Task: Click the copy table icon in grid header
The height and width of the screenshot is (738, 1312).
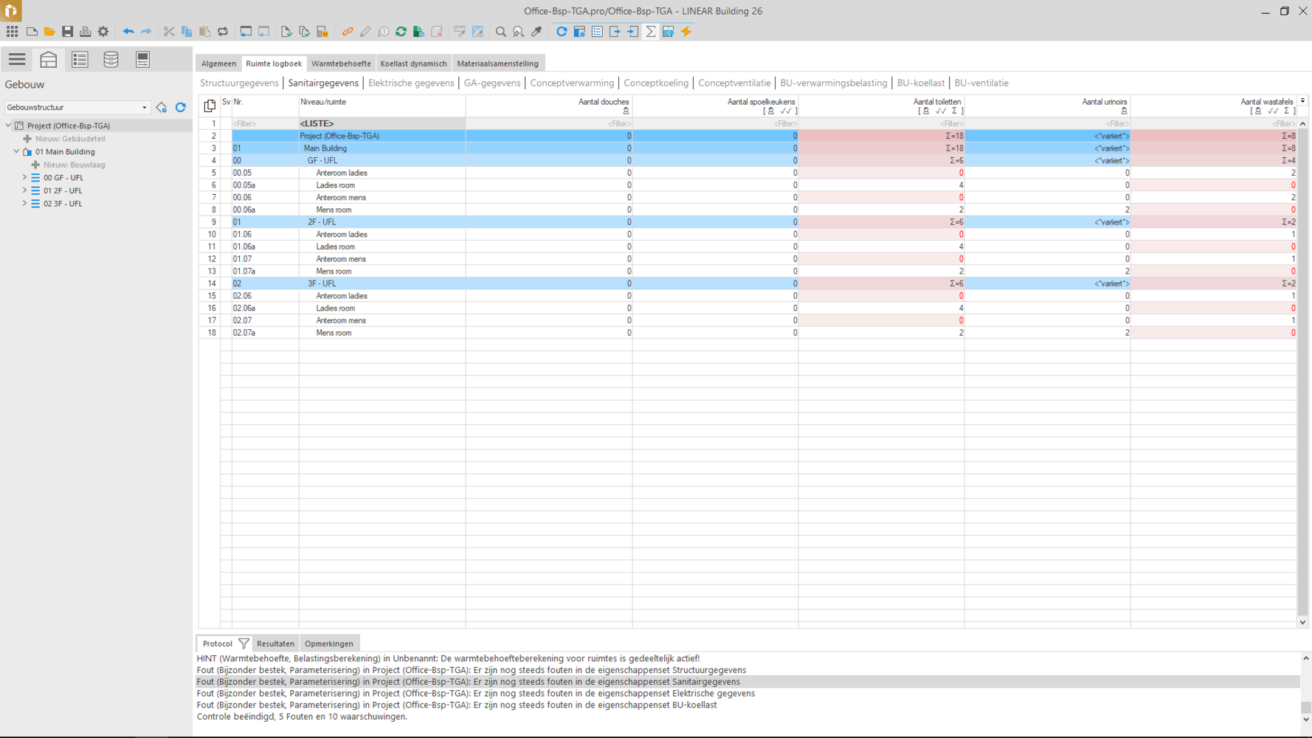Action: click(x=210, y=106)
